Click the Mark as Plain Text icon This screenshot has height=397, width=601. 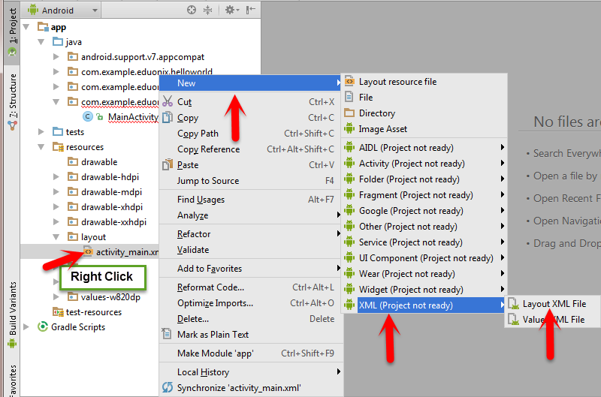pyautogui.click(x=167, y=334)
